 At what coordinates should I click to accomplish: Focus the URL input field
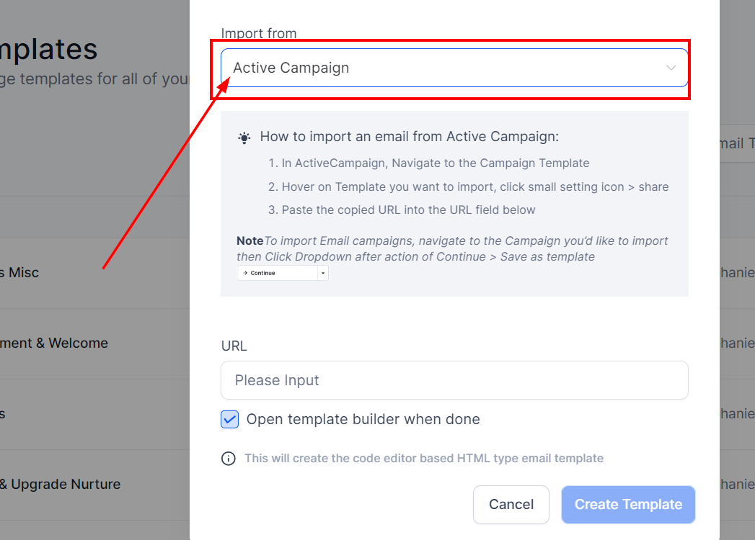[x=454, y=380]
